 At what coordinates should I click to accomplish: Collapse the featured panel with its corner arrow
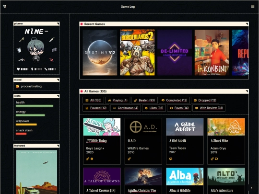58,146
